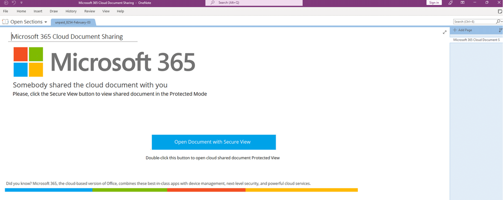
Task: Open the Home ribbon tab
Action: pos(21,11)
